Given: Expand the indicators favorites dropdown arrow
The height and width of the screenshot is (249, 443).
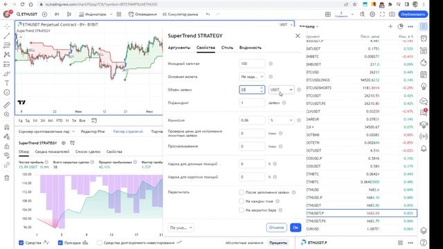Looking at the screenshot, I should 111,14.
